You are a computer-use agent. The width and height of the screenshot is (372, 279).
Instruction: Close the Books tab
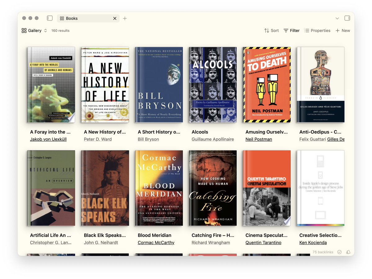[x=115, y=19]
